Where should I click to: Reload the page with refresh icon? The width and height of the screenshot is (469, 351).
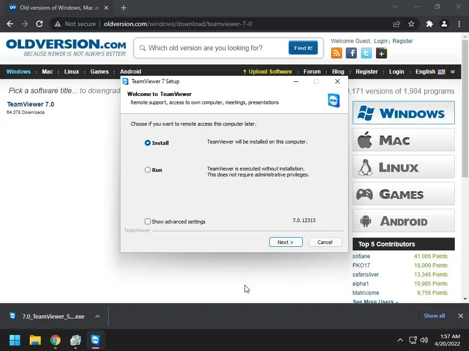pyautogui.click(x=39, y=24)
